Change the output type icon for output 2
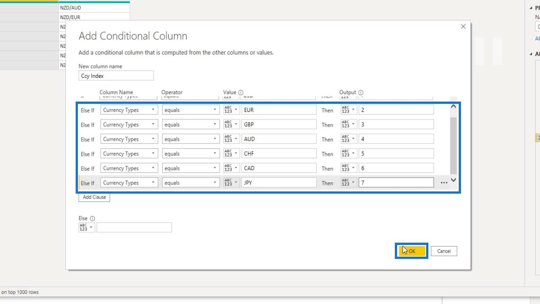This screenshot has height=304, width=540. click(x=349, y=110)
